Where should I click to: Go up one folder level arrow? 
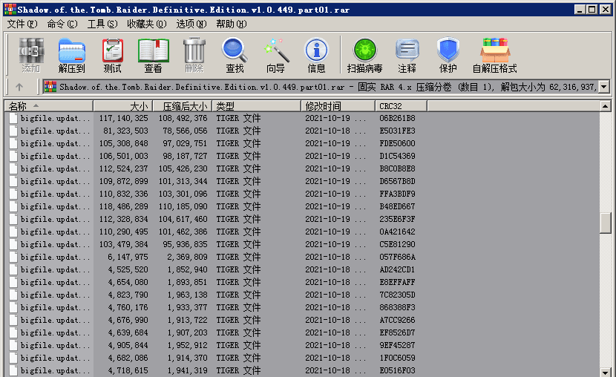coord(19,87)
